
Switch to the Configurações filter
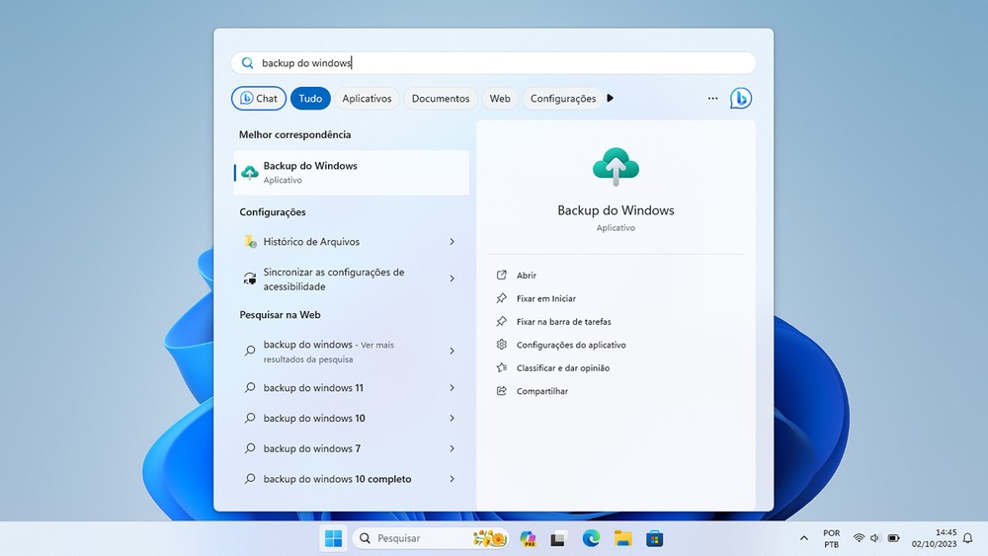[x=563, y=98]
